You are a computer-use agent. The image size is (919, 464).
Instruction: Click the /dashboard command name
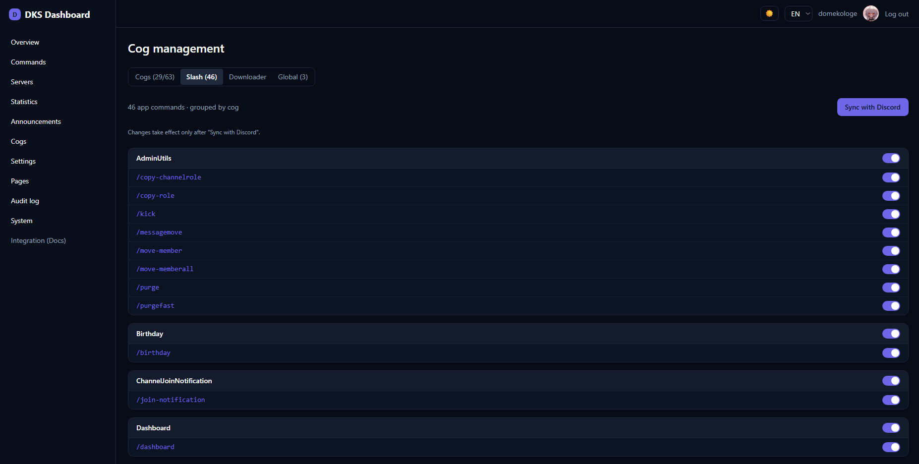155,447
